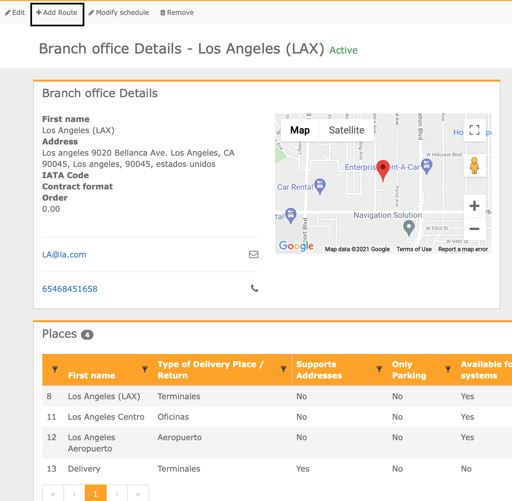Zoom in on the map
The image size is (512, 501).
pos(474,206)
